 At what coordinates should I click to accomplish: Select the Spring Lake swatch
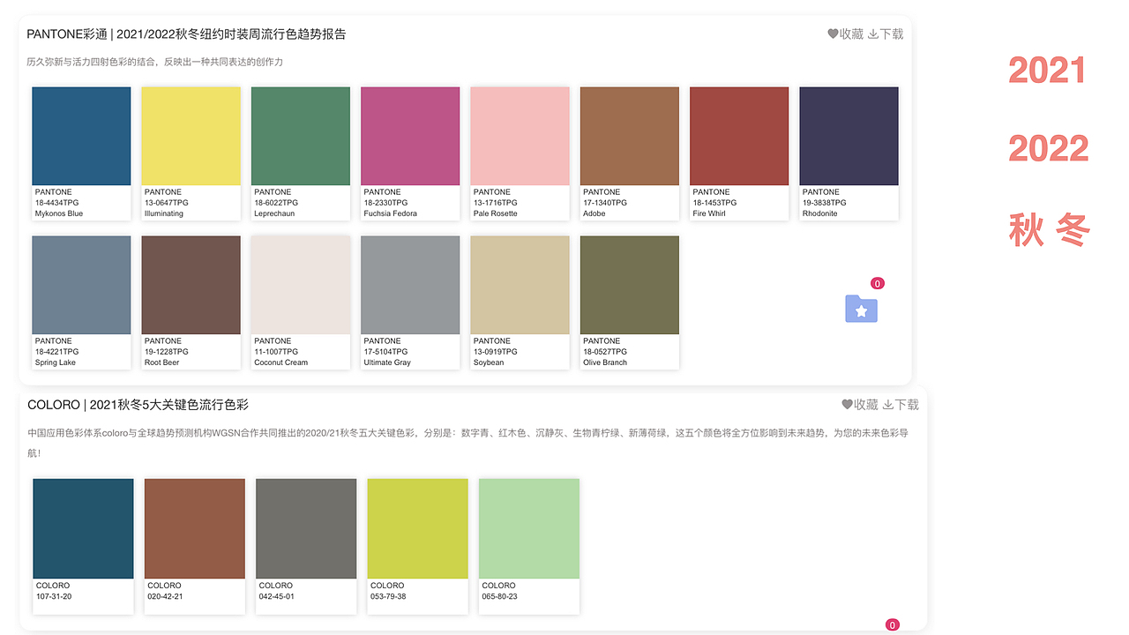pos(81,285)
